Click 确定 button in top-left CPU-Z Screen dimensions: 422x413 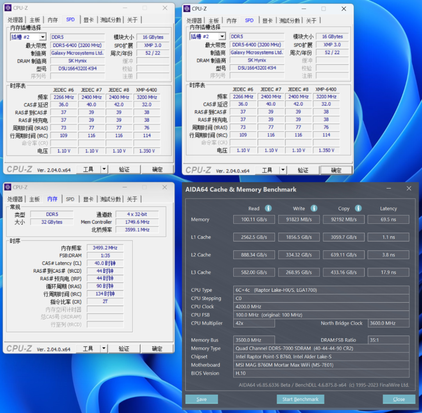point(157,169)
